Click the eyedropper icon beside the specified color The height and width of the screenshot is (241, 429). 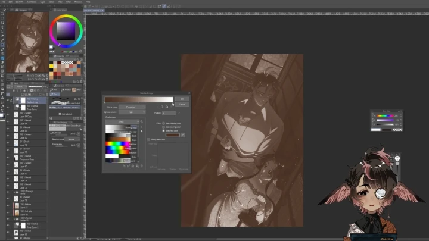183,135
